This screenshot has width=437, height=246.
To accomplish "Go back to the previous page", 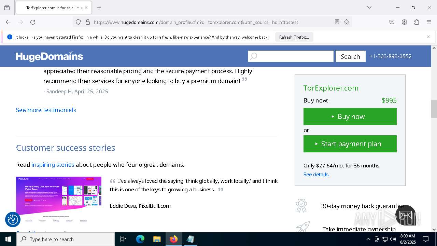I will click(x=8, y=22).
